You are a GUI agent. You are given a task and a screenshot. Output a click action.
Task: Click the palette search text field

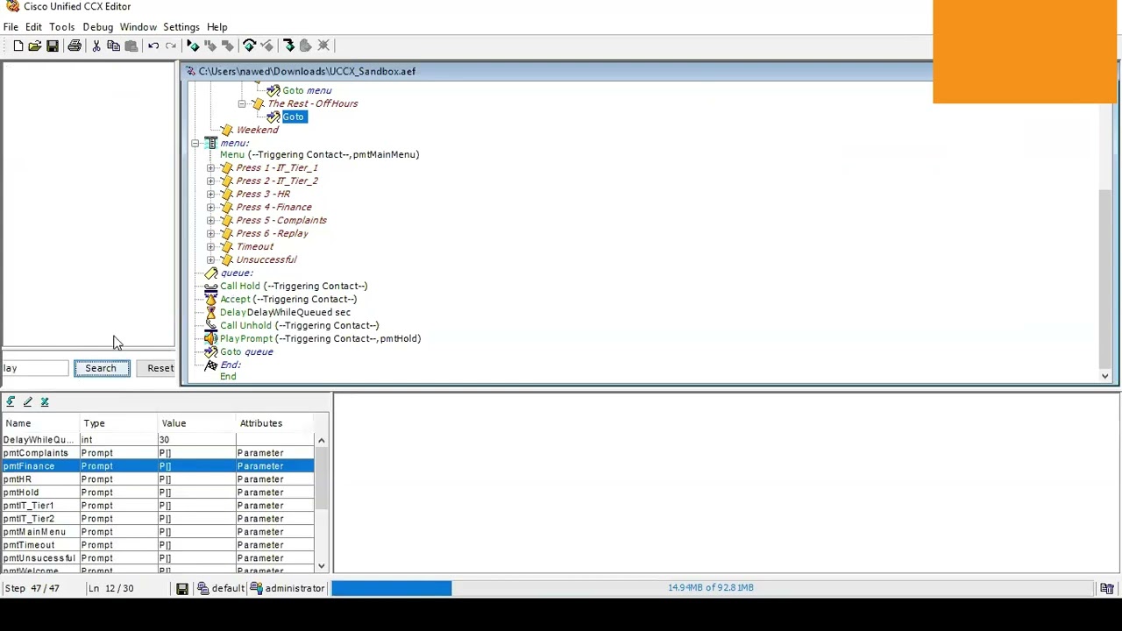coord(34,368)
